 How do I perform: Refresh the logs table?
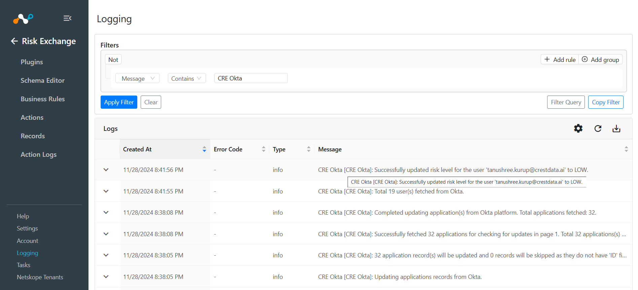point(598,129)
